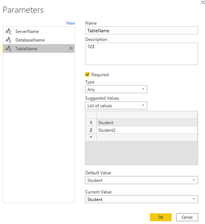Confirm with the OK button

(161, 217)
